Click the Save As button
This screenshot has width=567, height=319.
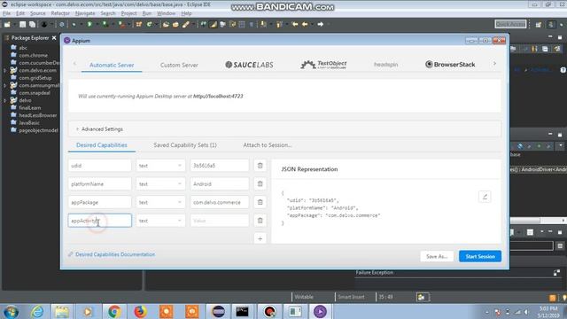point(437,256)
